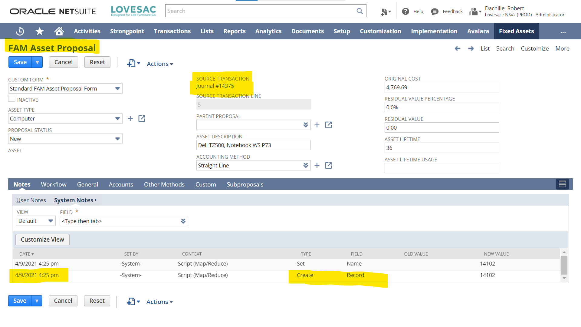Toggle the subtab layout icon

coord(562,184)
